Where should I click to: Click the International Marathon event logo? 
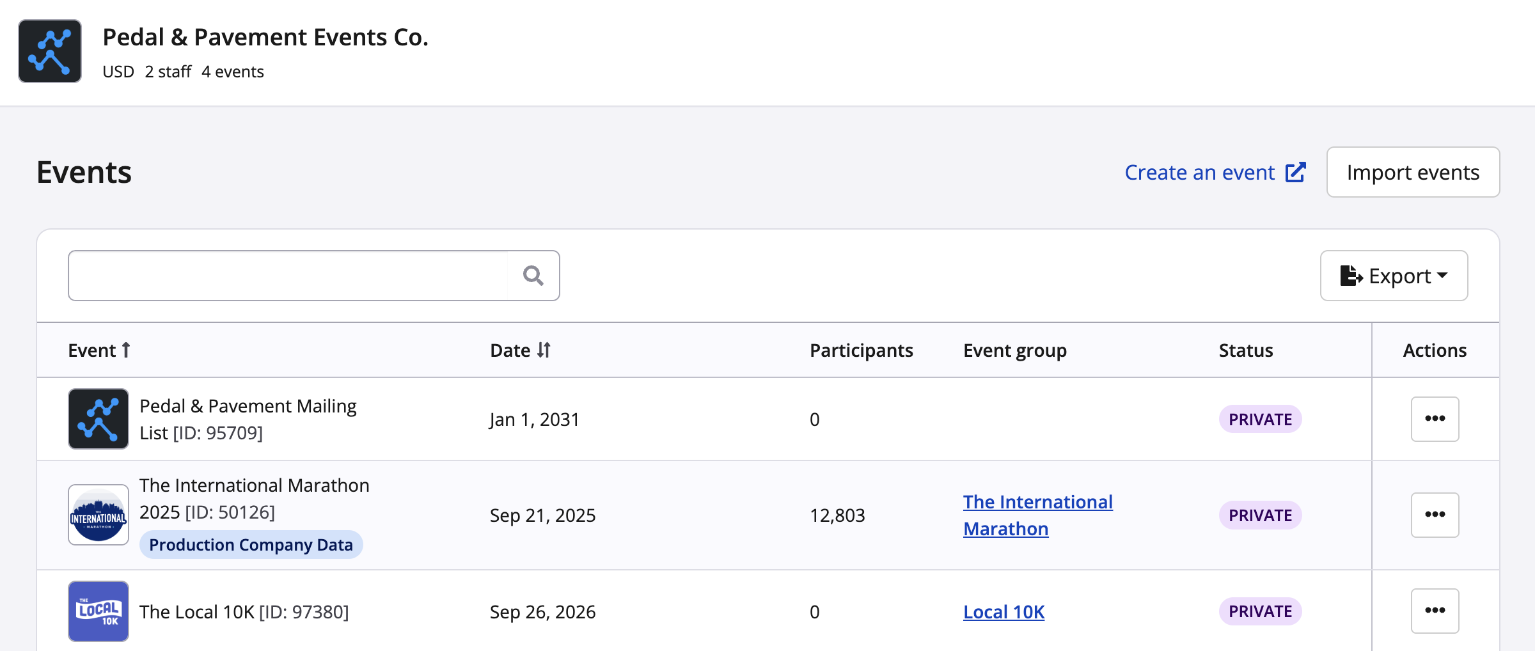tap(98, 515)
